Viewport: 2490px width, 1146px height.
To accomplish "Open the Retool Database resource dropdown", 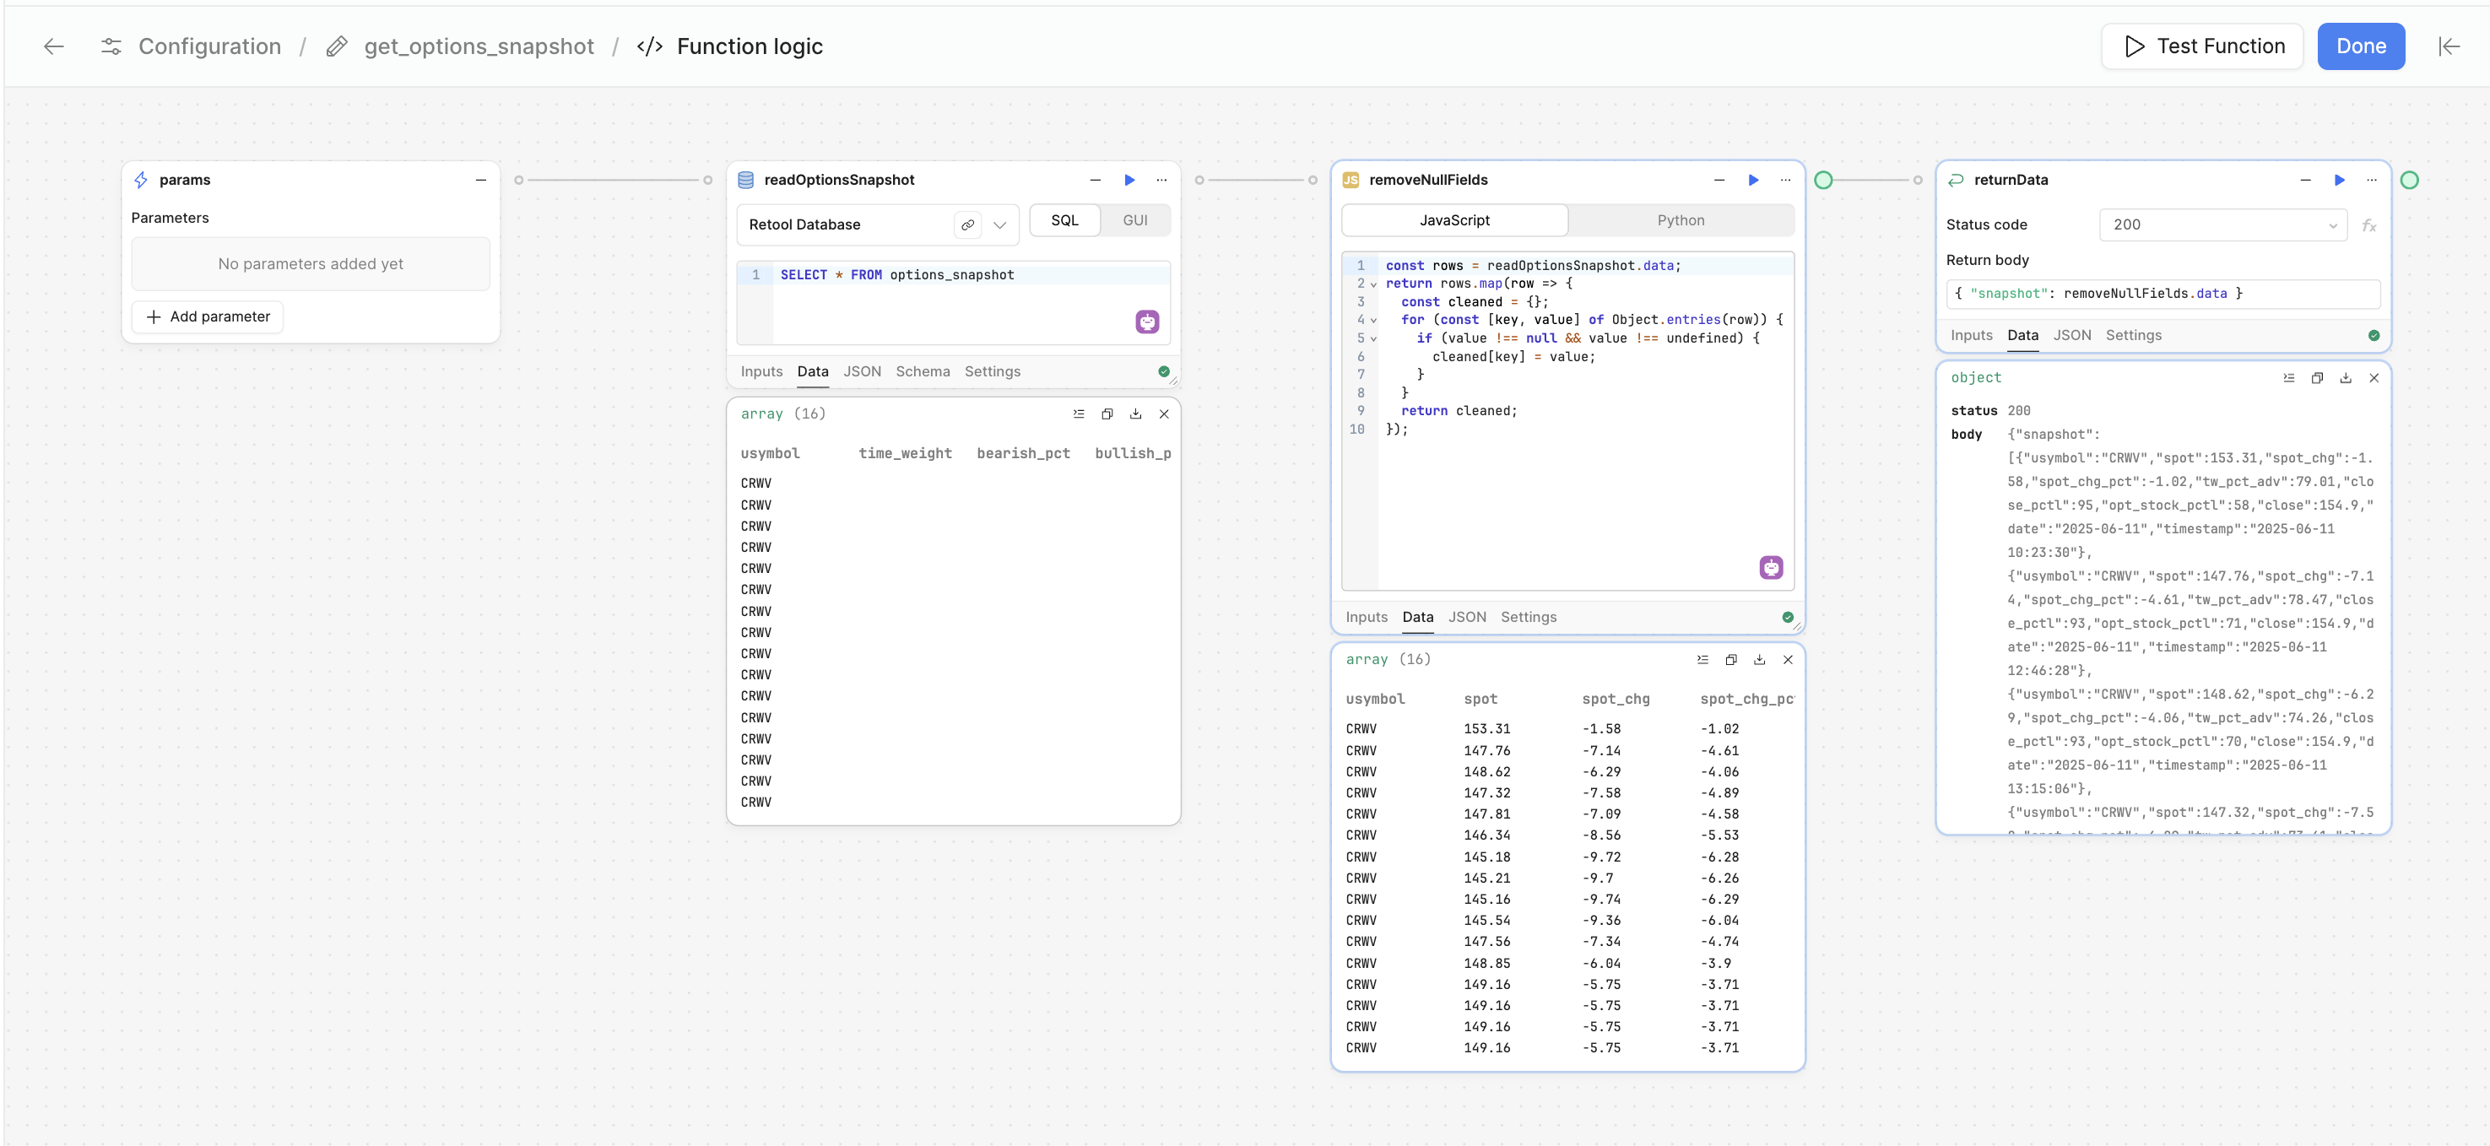I will pyautogui.click(x=1000, y=225).
